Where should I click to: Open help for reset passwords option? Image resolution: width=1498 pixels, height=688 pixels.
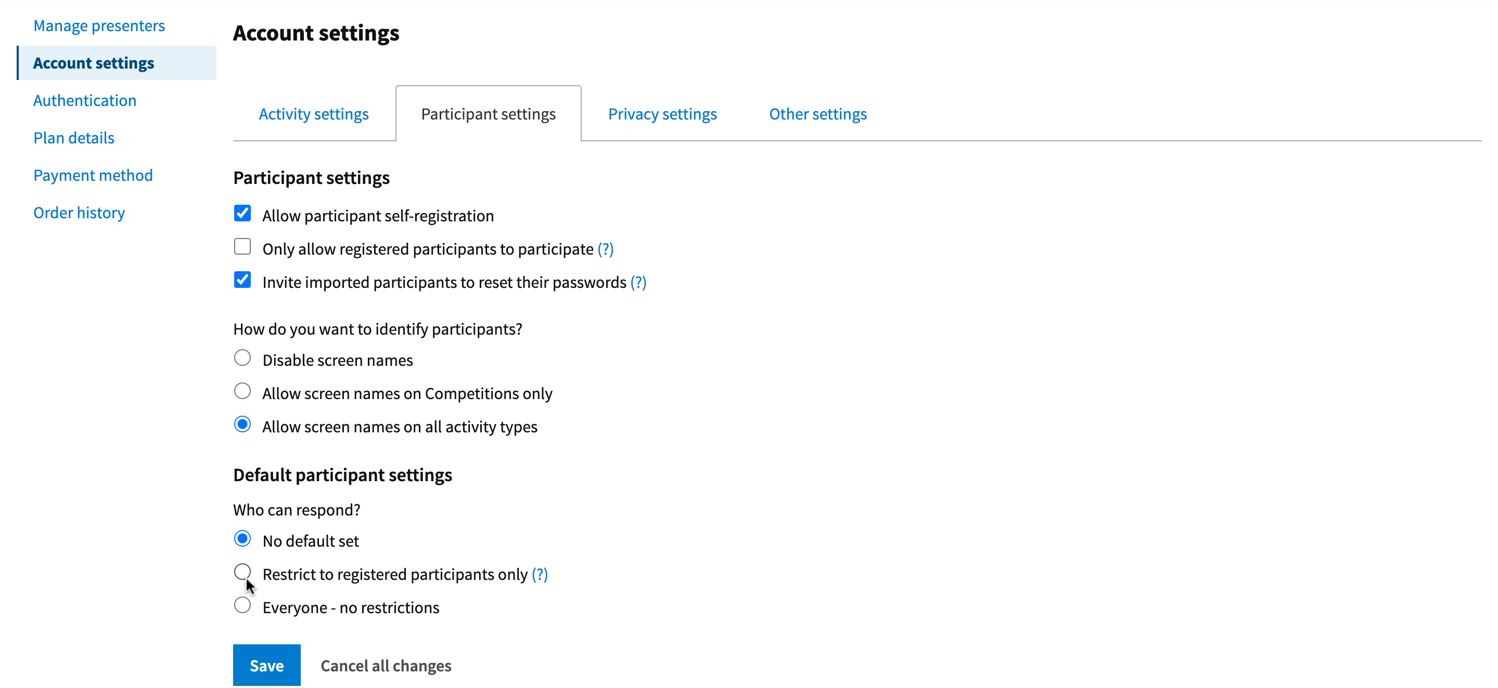(x=638, y=282)
